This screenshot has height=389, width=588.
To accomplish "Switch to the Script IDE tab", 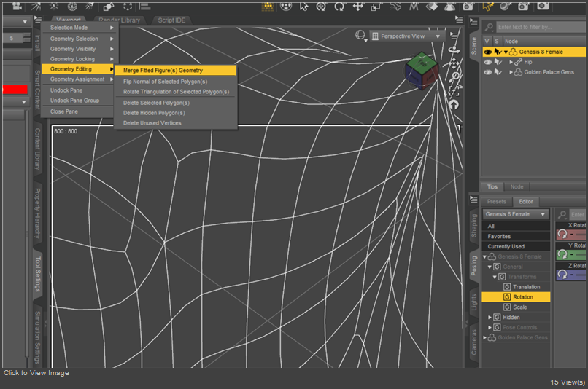I will pyautogui.click(x=171, y=20).
